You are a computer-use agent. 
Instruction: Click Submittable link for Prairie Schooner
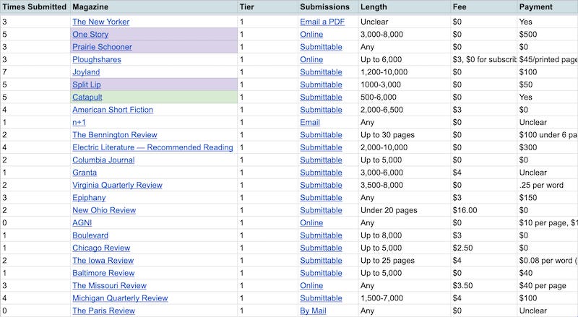(x=321, y=47)
